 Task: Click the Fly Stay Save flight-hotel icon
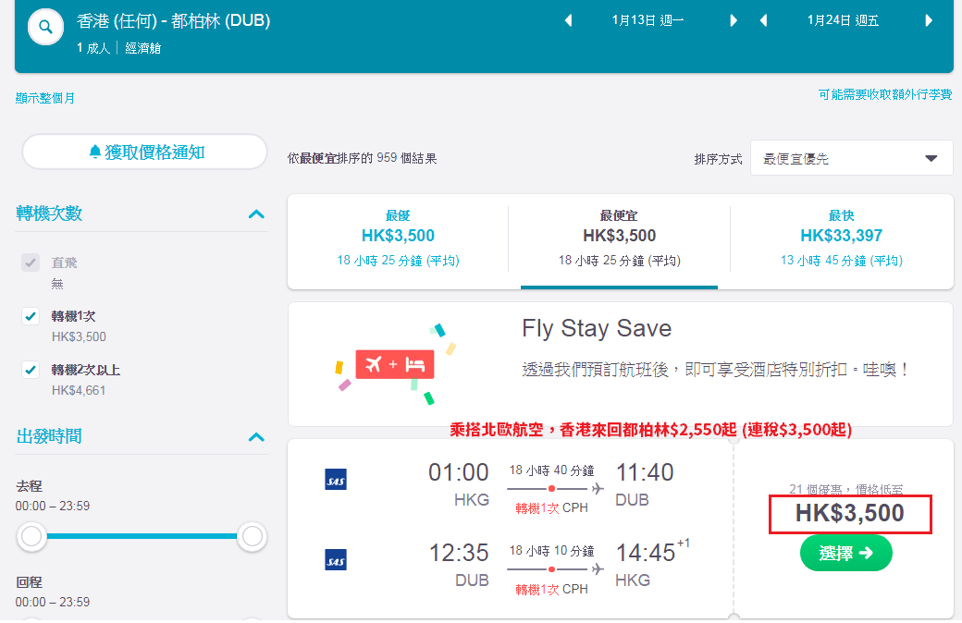pos(394,364)
